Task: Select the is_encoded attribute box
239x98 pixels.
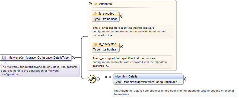Action: pos(106,16)
